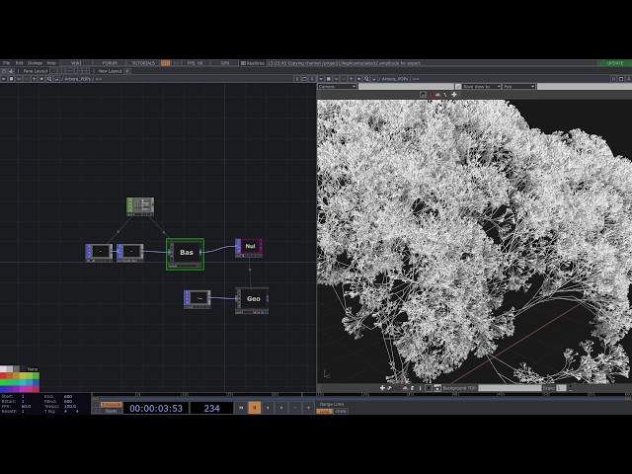
Task: Open the Dialogs menu
Action: click(35, 63)
